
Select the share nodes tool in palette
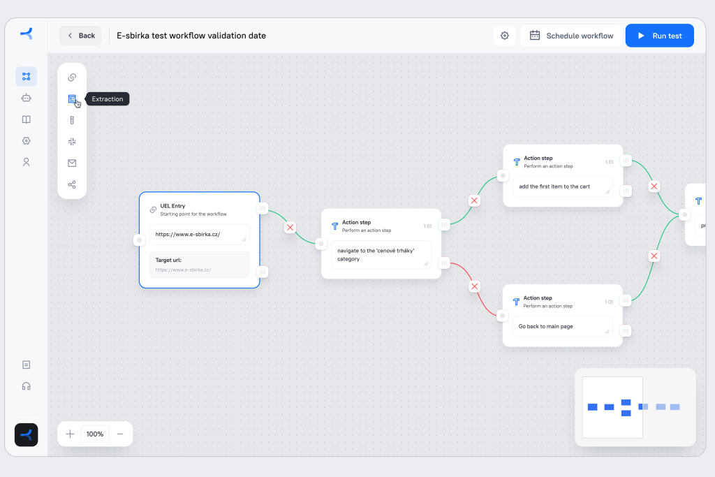pyautogui.click(x=72, y=185)
